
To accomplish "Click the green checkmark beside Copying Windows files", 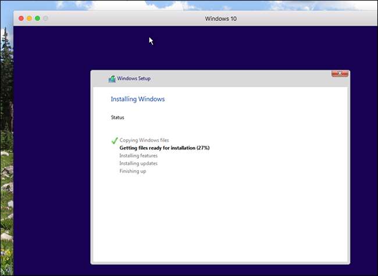I will (115, 141).
